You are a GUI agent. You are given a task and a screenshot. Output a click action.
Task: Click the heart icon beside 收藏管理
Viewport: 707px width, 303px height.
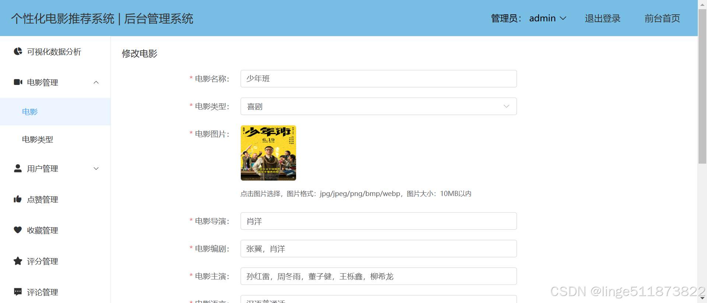(x=18, y=230)
